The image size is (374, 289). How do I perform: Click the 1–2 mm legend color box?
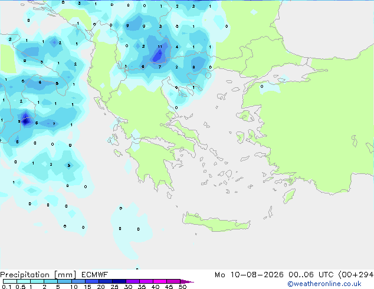(37, 281)
